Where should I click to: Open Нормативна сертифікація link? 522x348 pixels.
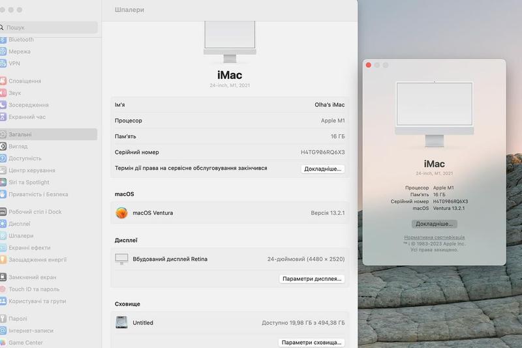434,237
